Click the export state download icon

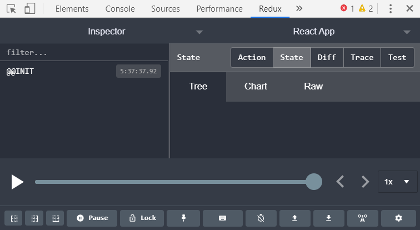point(329,218)
